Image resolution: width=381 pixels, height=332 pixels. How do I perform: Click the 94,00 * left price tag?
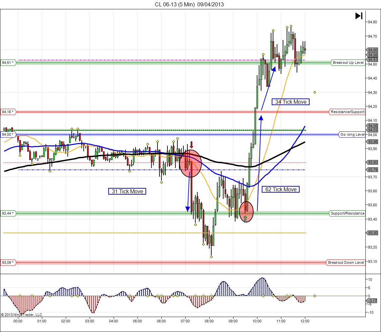[x=8, y=134]
